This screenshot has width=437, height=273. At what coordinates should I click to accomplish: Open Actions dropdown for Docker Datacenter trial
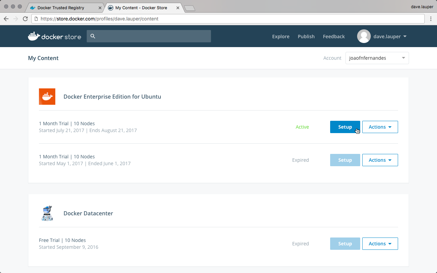point(380,244)
